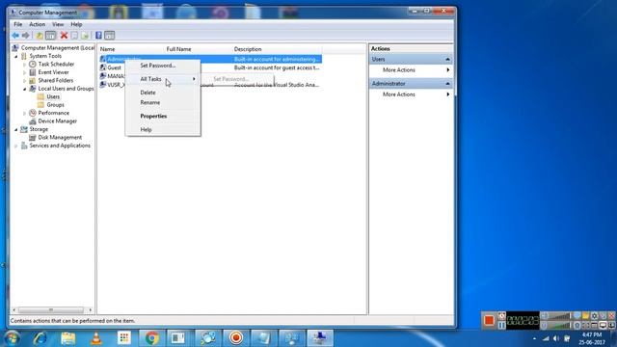Screen dimensions: 617x347
Task: Open VLC media player from the taskbar
Action: (x=96, y=338)
